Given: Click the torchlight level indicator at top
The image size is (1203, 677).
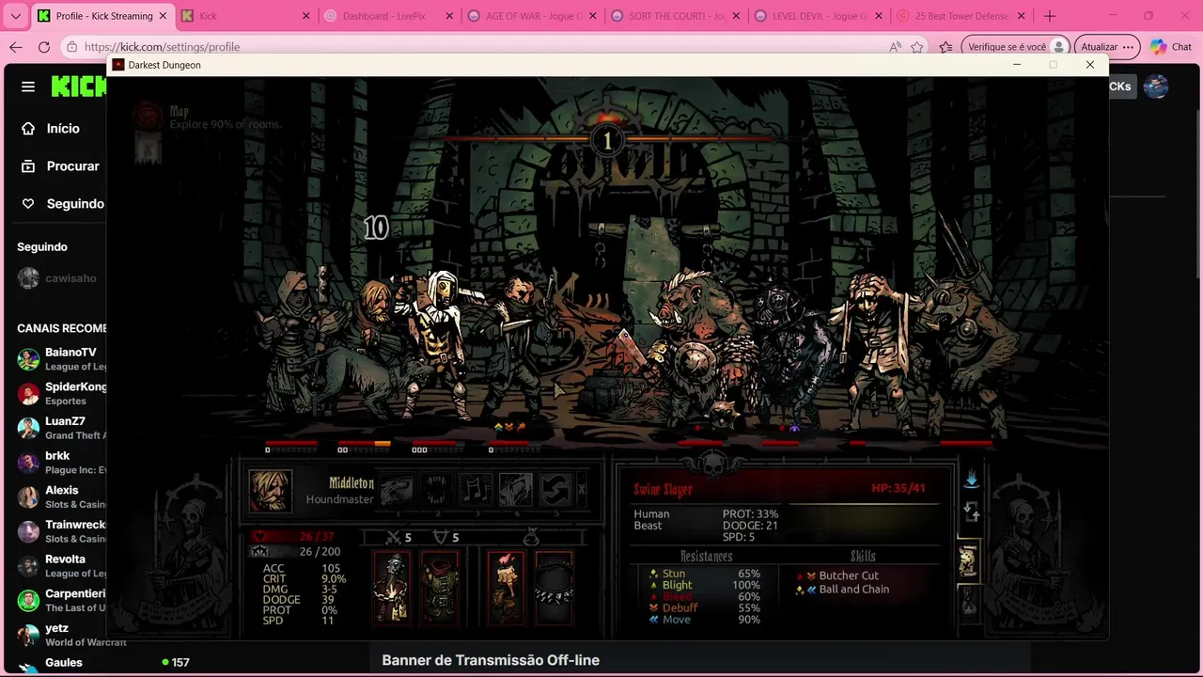Looking at the screenshot, I should (x=606, y=141).
